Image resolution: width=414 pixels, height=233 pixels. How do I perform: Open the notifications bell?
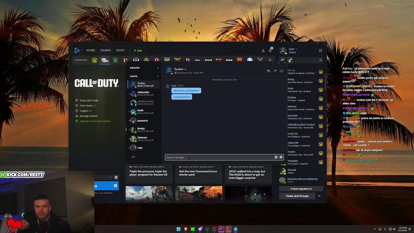coord(270,50)
